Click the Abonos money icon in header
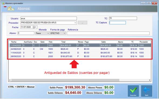159x99 pixels. pyautogui.click(x=11, y=9)
